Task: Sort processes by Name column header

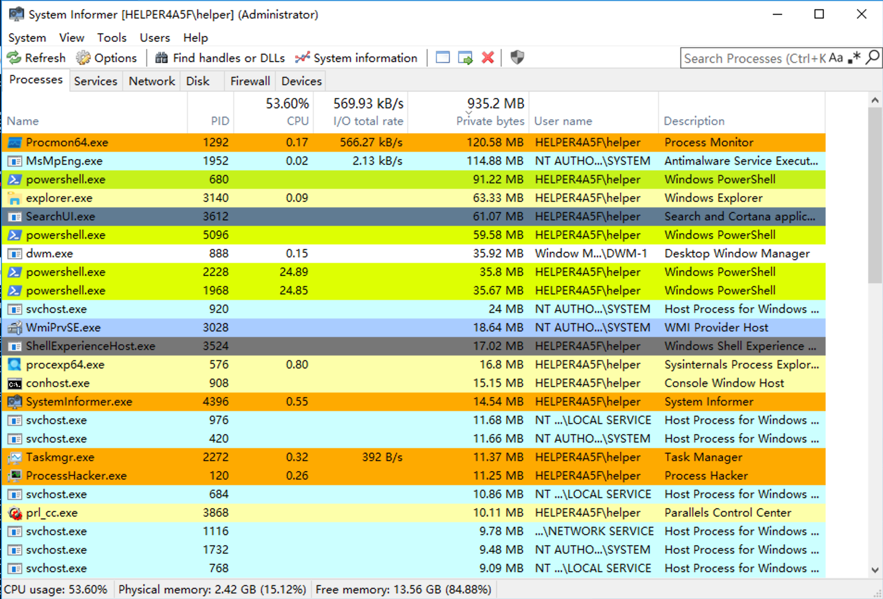Action: click(x=23, y=121)
